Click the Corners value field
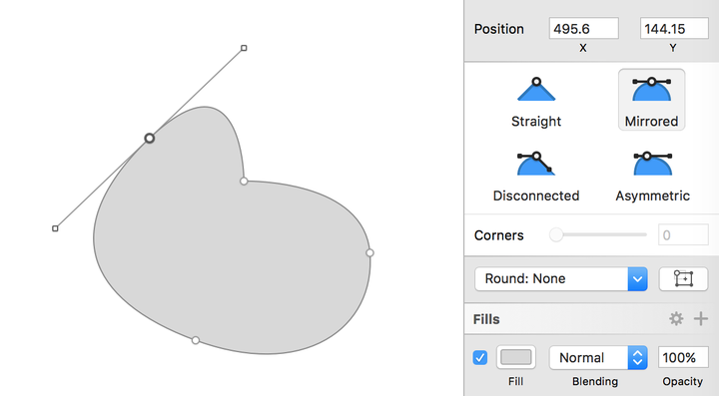Viewport: 719px width, 396px height. pyautogui.click(x=683, y=234)
